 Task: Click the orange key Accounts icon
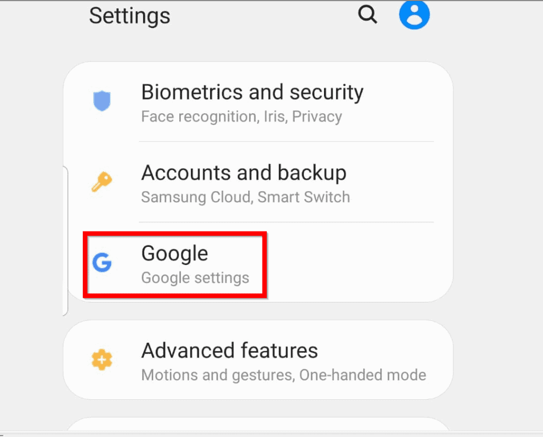[x=101, y=181]
